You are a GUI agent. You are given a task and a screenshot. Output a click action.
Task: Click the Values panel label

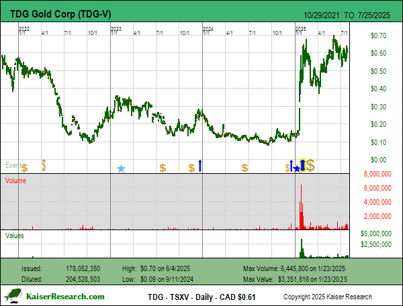[x=14, y=236]
